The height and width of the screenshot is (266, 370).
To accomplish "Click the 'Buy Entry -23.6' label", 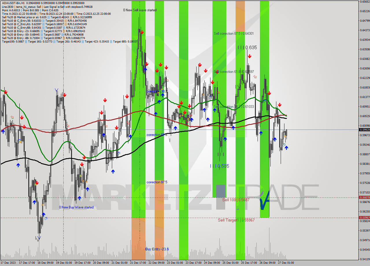I will click(157, 249).
